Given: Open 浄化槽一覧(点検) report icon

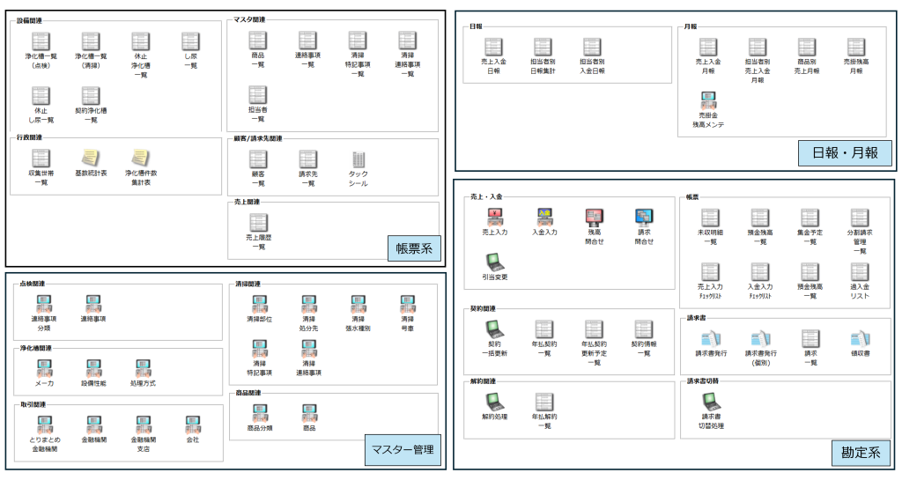Looking at the screenshot, I should pyautogui.click(x=41, y=41).
